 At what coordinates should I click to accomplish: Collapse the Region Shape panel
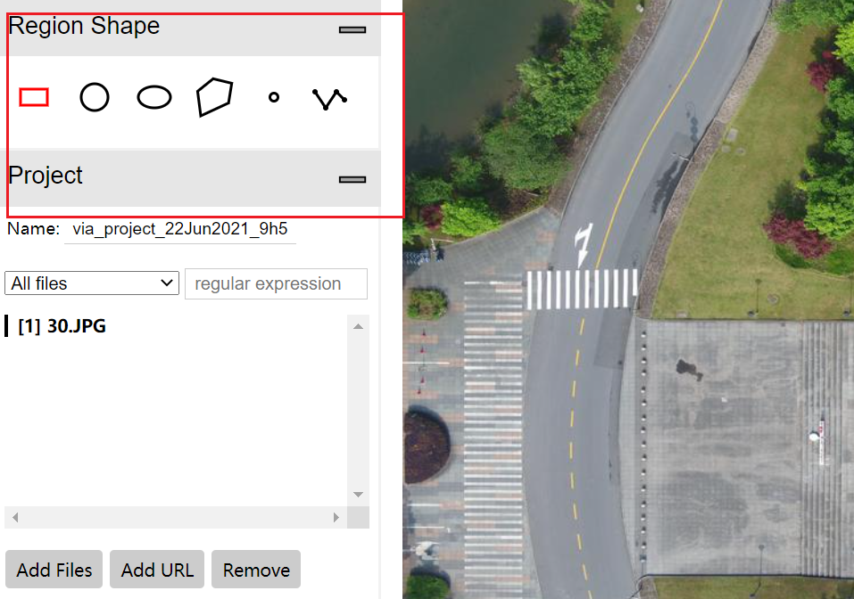point(352,30)
